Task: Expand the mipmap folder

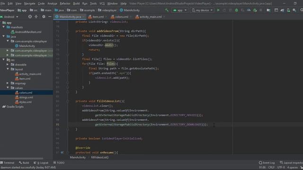Action: coord(8,83)
